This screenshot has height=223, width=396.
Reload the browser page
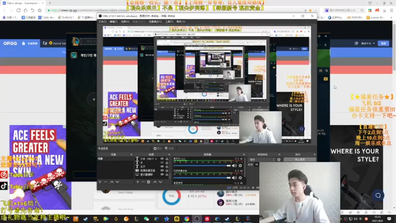(x=18, y=10)
